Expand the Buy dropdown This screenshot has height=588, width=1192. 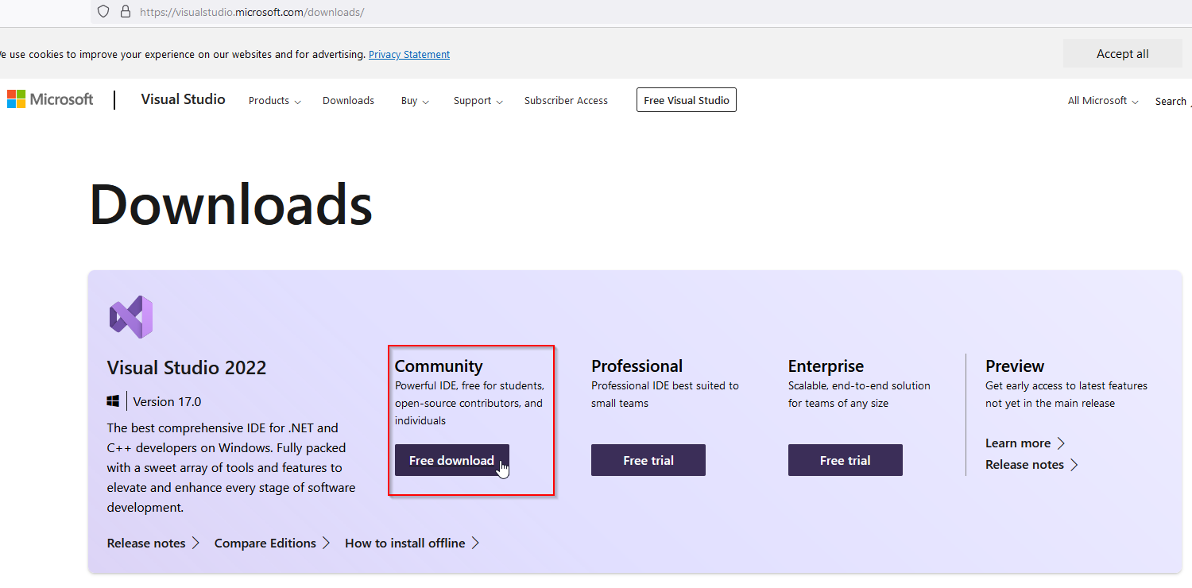[x=414, y=100]
